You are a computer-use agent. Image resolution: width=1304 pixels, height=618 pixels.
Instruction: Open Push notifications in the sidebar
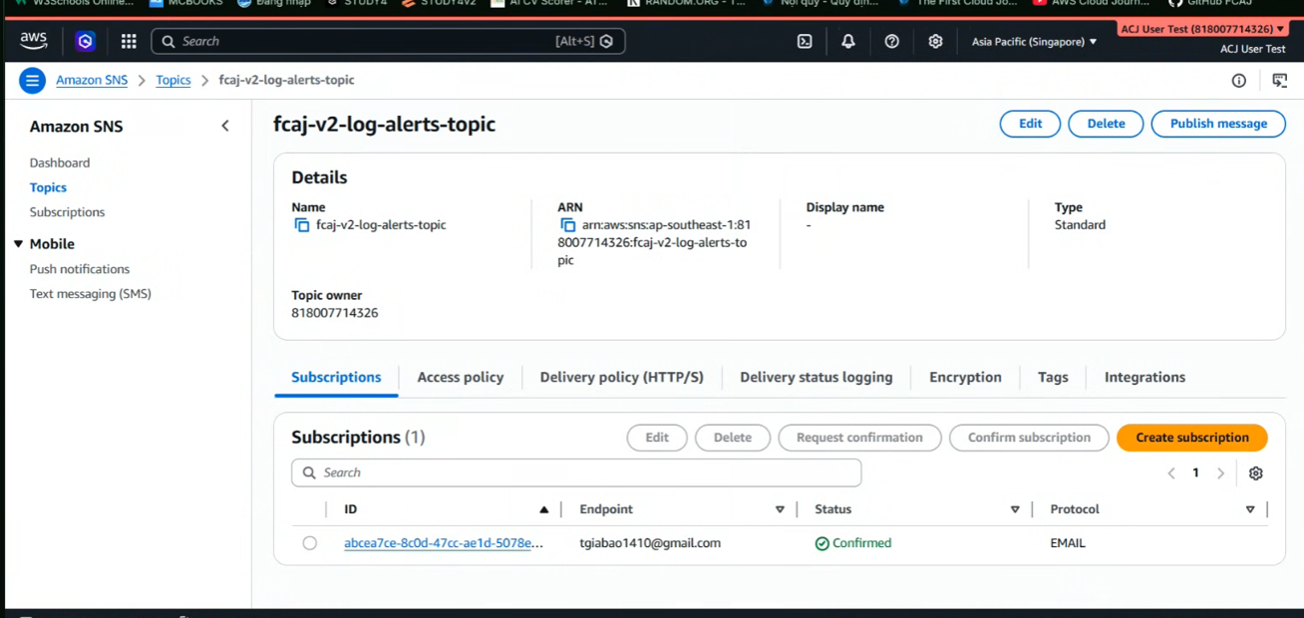[x=80, y=269]
